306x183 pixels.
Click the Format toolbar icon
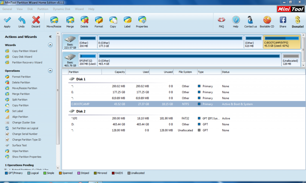pos(99,20)
